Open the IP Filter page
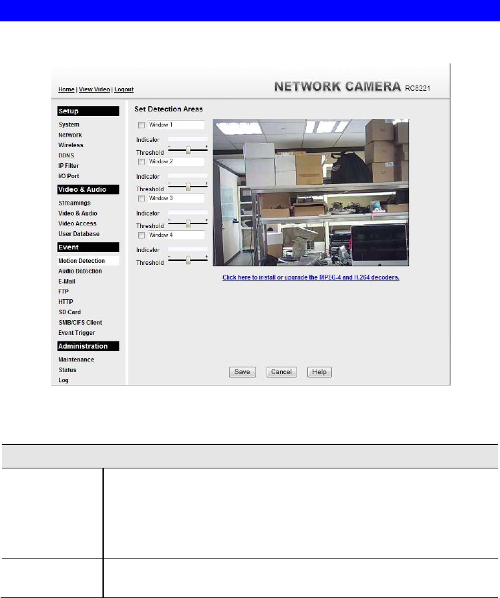This screenshot has width=500, height=598. [68, 165]
